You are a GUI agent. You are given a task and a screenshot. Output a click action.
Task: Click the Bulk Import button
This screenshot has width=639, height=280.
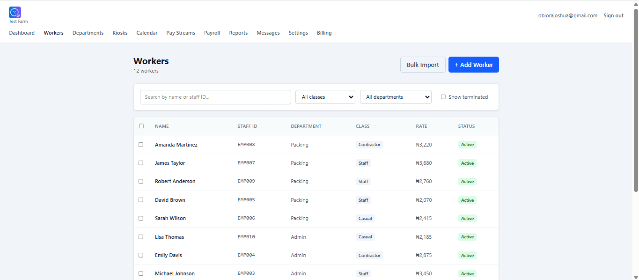423,65
